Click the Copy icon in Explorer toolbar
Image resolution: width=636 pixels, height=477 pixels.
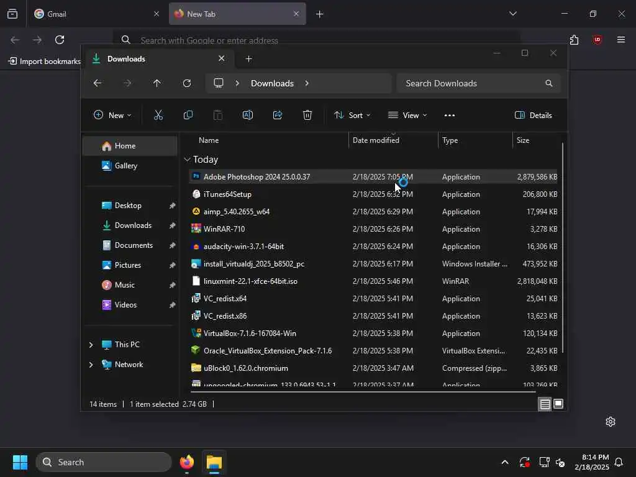(188, 115)
